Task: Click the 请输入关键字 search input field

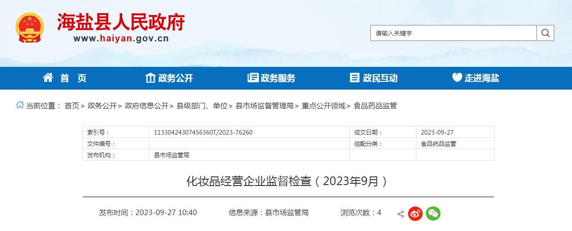Action: [x=454, y=33]
